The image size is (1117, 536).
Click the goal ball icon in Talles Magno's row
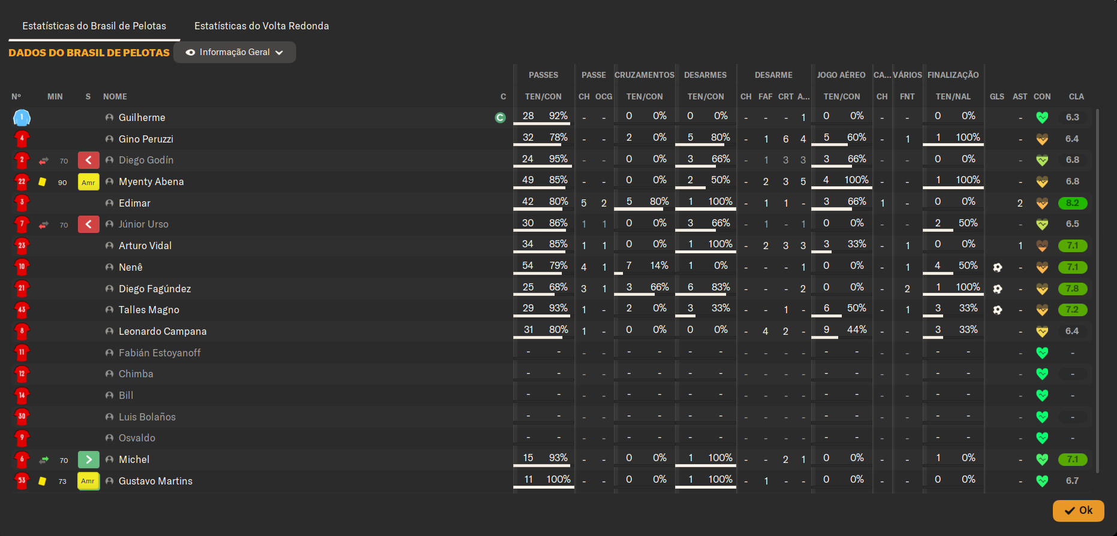[997, 310]
